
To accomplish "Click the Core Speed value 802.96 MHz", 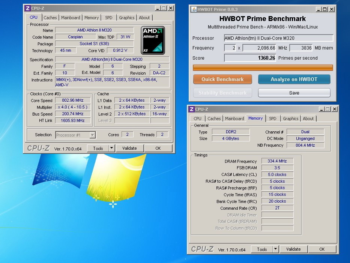I will pos(73,100).
